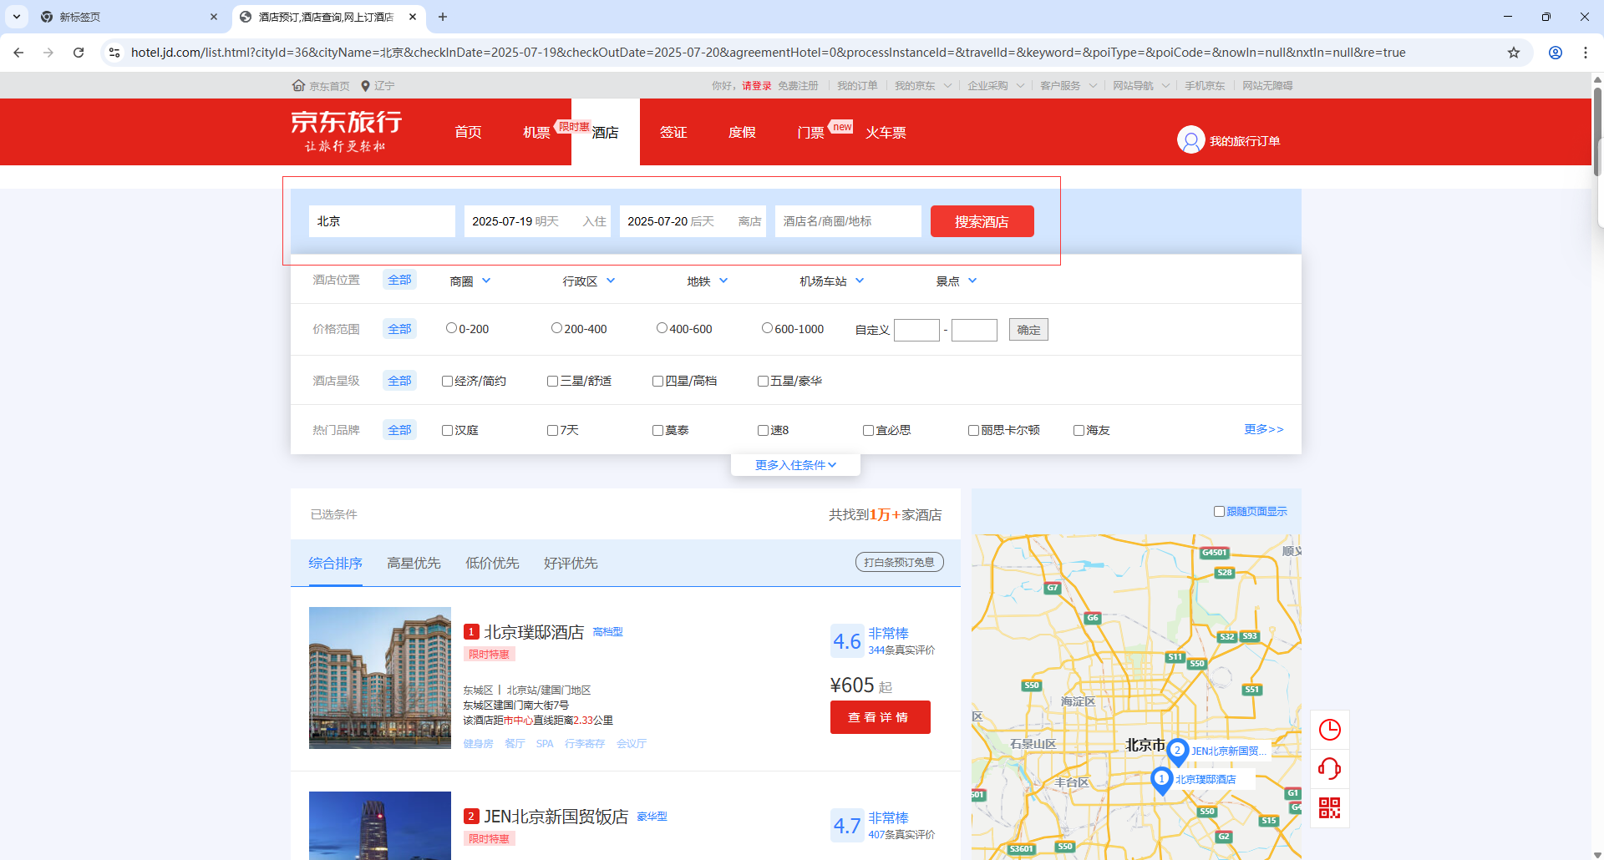Open the 我的京东 dropdown
The width and height of the screenshot is (1604, 860).
coord(923,85)
